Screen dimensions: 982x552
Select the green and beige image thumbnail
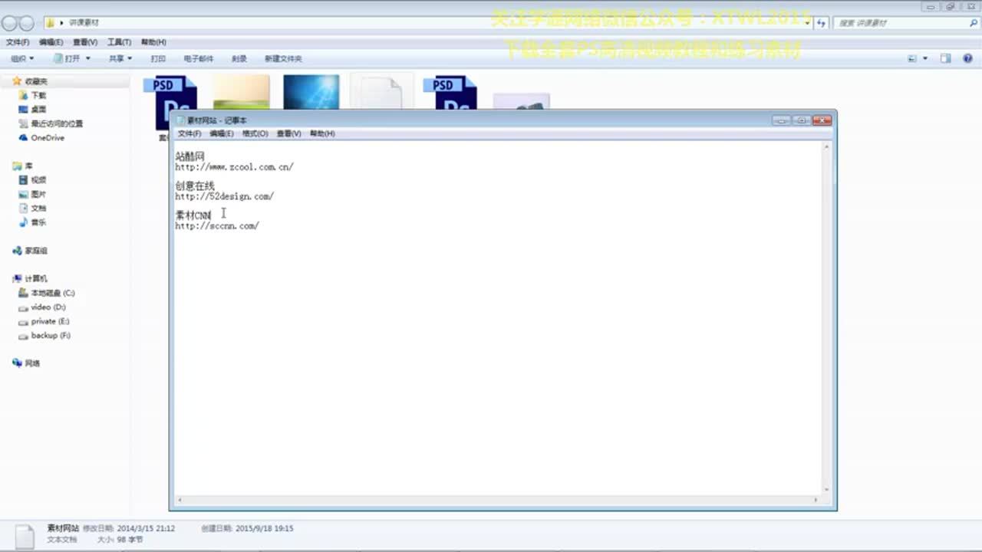point(241,92)
